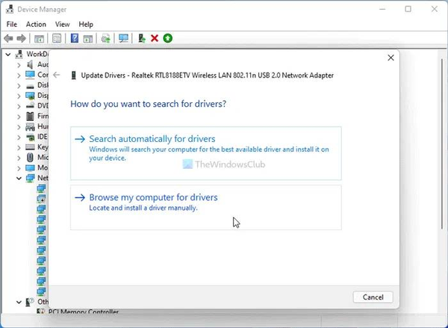Expand the Aud audio category chevron
Viewport: 448px width, 328px height.
[x=19, y=65]
